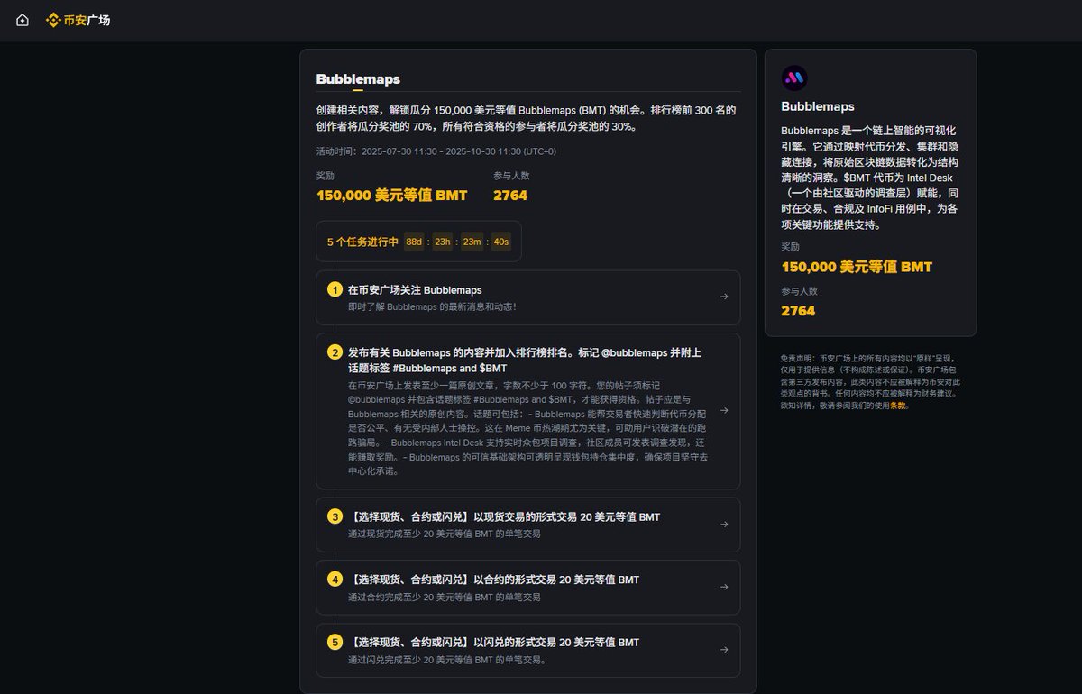1082x694 pixels.
Task: Open task 发布有关 Bubblemaps 的内容并加入排行榜排名
Action: click(528, 411)
